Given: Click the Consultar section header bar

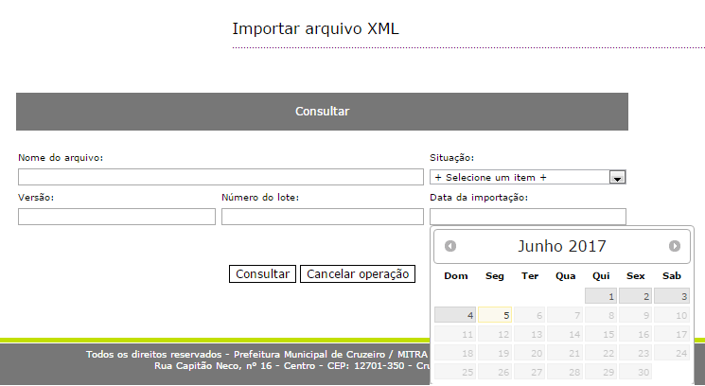Looking at the screenshot, I should click(322, 112).
